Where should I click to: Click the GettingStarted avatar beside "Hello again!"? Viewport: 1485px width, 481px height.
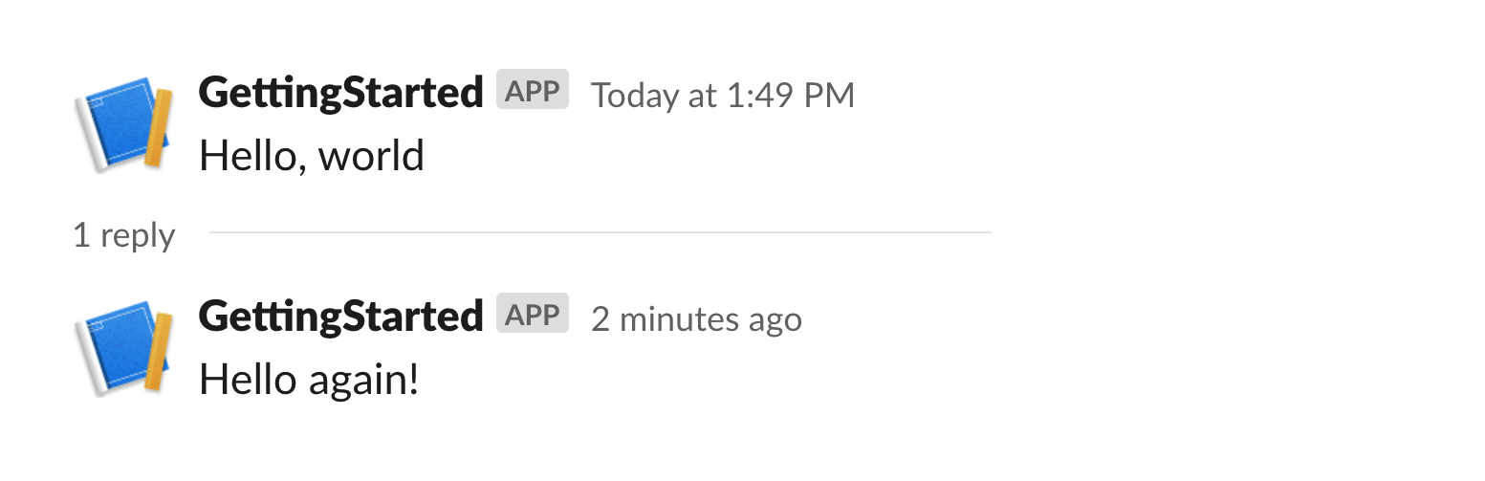coord(124,348)
